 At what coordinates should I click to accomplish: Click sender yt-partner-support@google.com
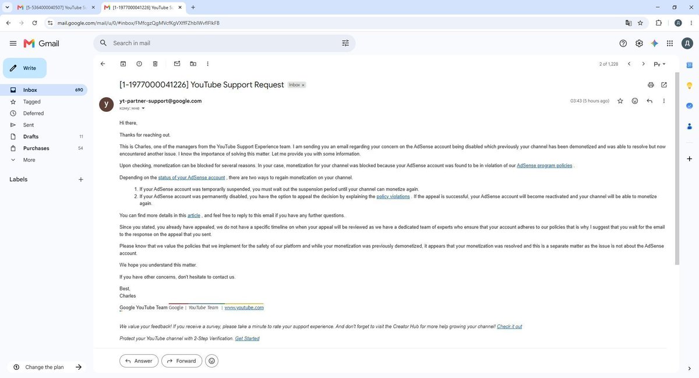pos(161,101)
